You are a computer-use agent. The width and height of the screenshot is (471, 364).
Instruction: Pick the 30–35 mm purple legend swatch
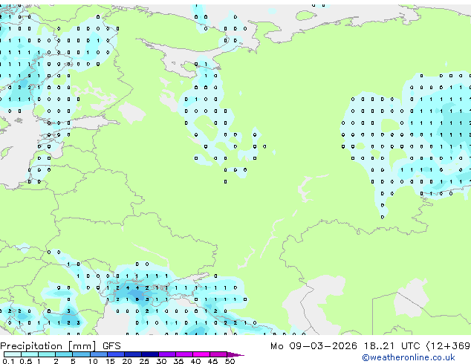pyautogui.click(x=166, y=354)
